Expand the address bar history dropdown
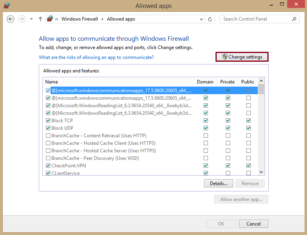307x235 pixels. 201,19
